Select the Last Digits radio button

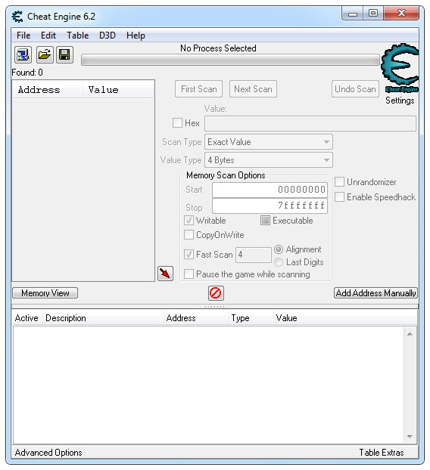(279, 262)
